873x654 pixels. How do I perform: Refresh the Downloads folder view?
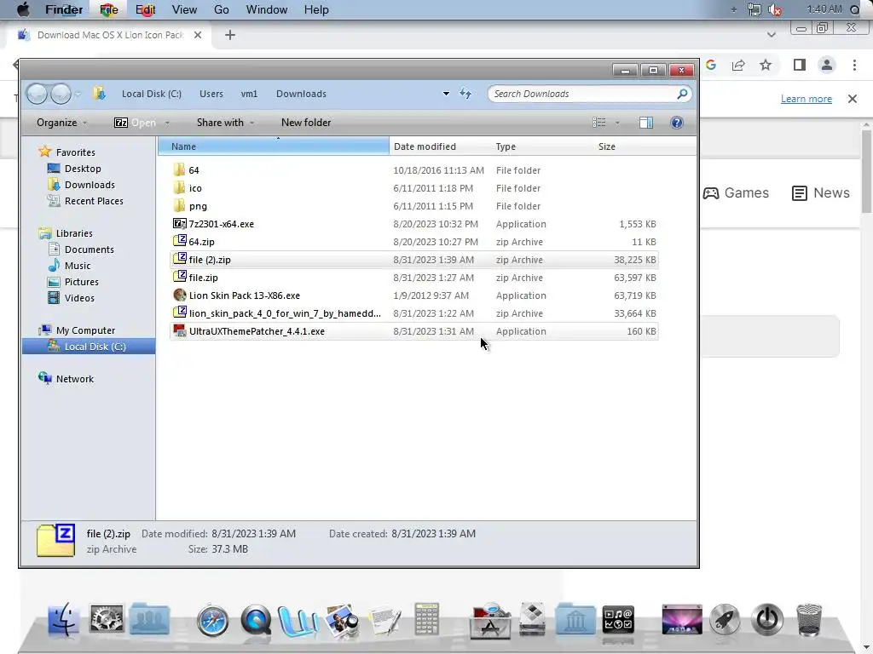point(465,94)
